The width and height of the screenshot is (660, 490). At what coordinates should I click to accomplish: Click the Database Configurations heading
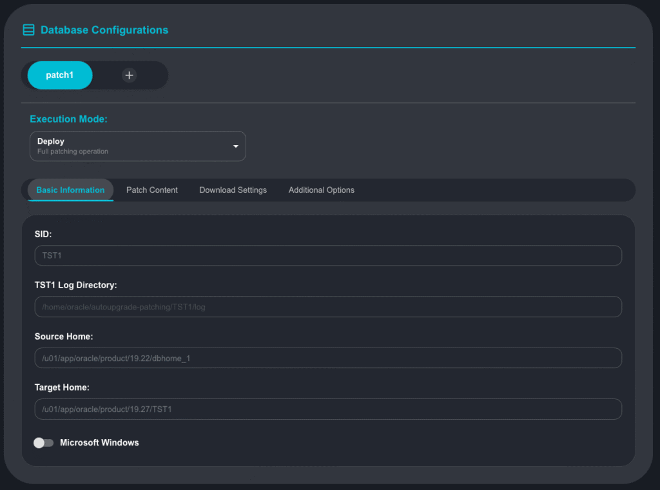104,30
